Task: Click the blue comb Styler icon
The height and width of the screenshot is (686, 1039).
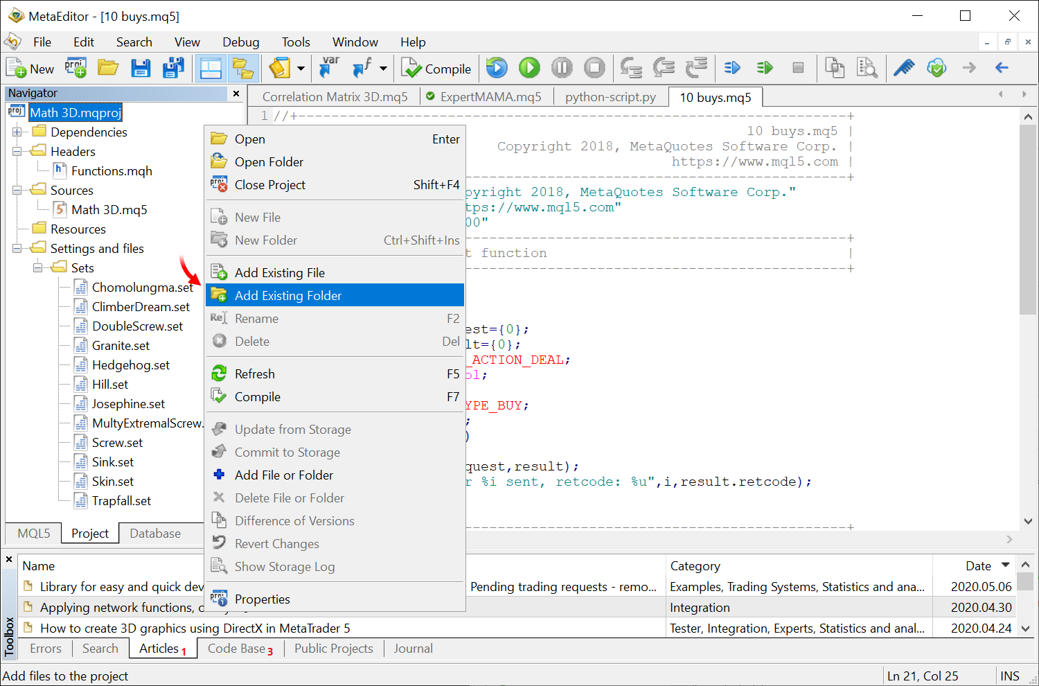Action: click(x=904, y=68)
